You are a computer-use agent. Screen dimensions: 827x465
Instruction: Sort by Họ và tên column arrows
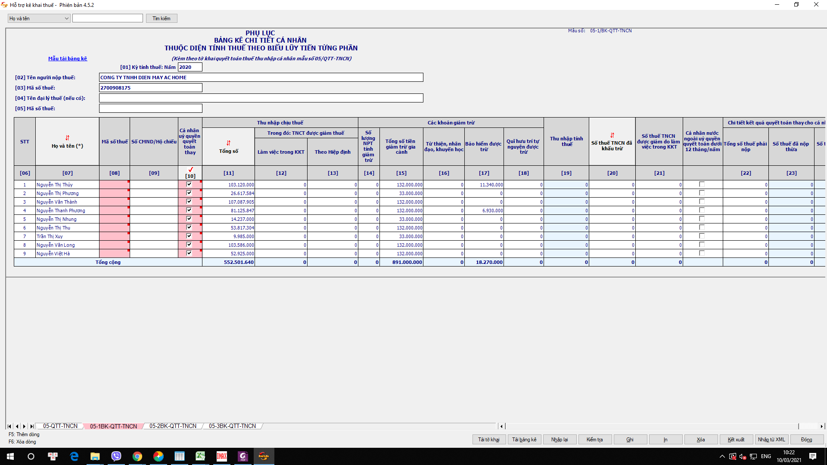coord(67,138)
